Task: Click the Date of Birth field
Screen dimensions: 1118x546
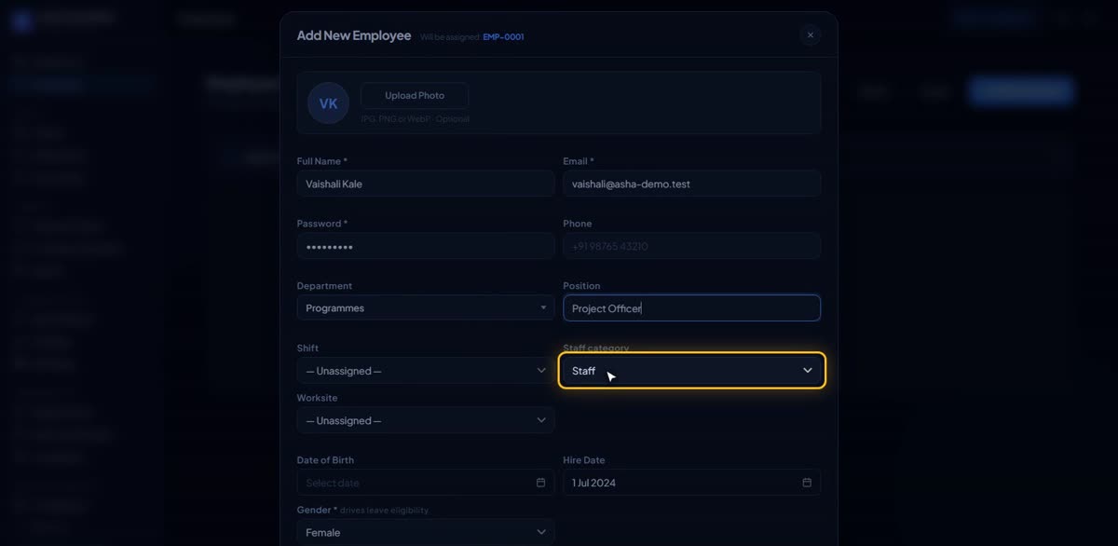Action: [426, 483]
